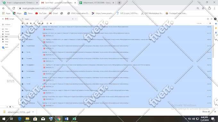The height and width of the screenshot is (122, 218).
Task: Open the downloaded Attachment pdf file
Action: pyautogui.click(x=17, y=112)
